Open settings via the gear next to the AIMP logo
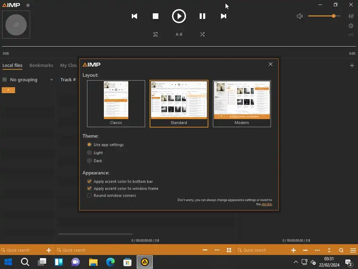 (x=28, y=5)
